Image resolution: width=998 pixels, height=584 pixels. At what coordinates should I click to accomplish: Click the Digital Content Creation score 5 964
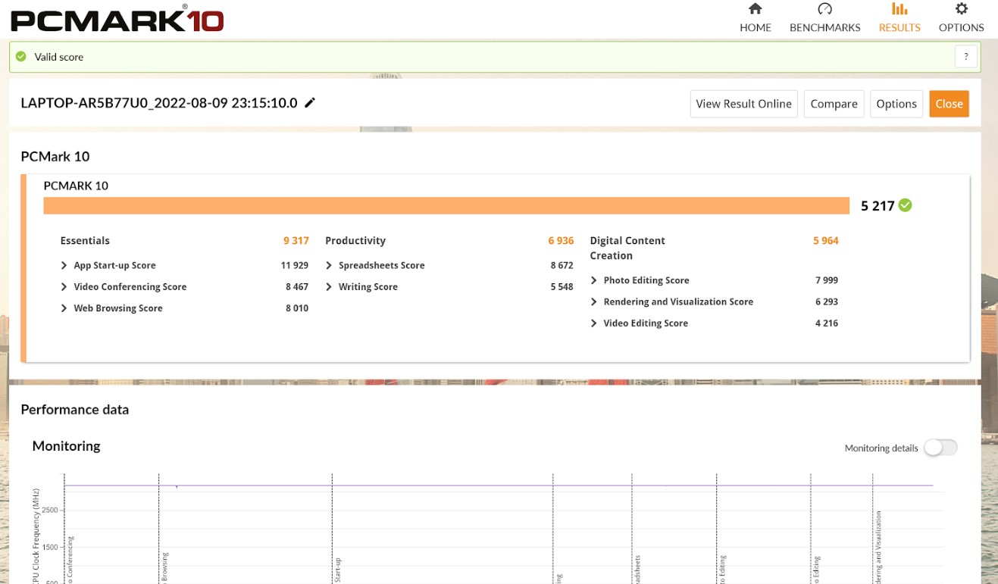tap(826, 241)
